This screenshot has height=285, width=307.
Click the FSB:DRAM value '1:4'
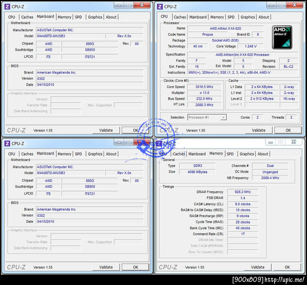point(243,198)
